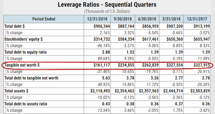The width and height of the screenshot is (215, 114).
Task: Select the equity value $314,732
Action: 102,39
